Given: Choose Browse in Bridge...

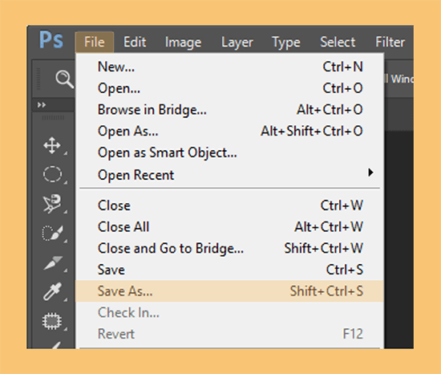Looking at the screenshot, I should point(230,110).
